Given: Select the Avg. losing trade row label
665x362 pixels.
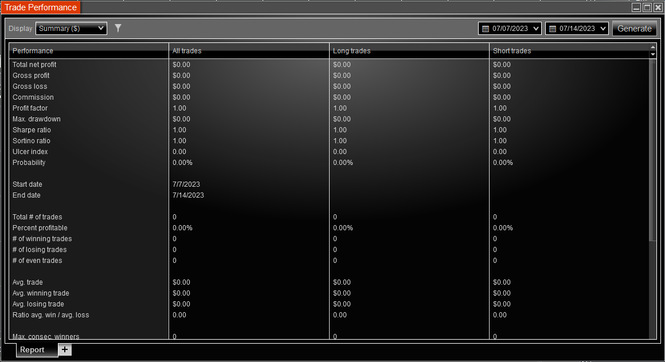Looking at the screenshot, I should tap(38, 304).
